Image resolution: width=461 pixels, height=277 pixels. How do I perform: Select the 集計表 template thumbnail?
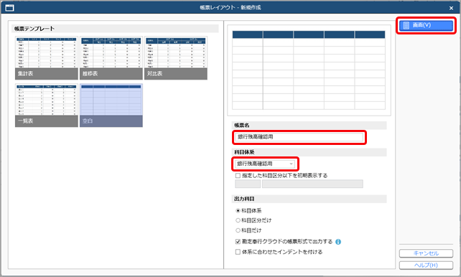click(x=47, y=58)
